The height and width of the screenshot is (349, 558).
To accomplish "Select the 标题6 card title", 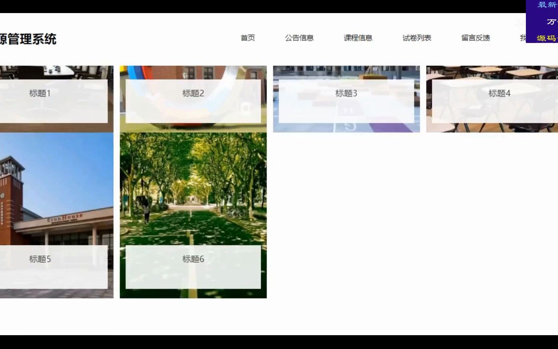I will 193,258.
